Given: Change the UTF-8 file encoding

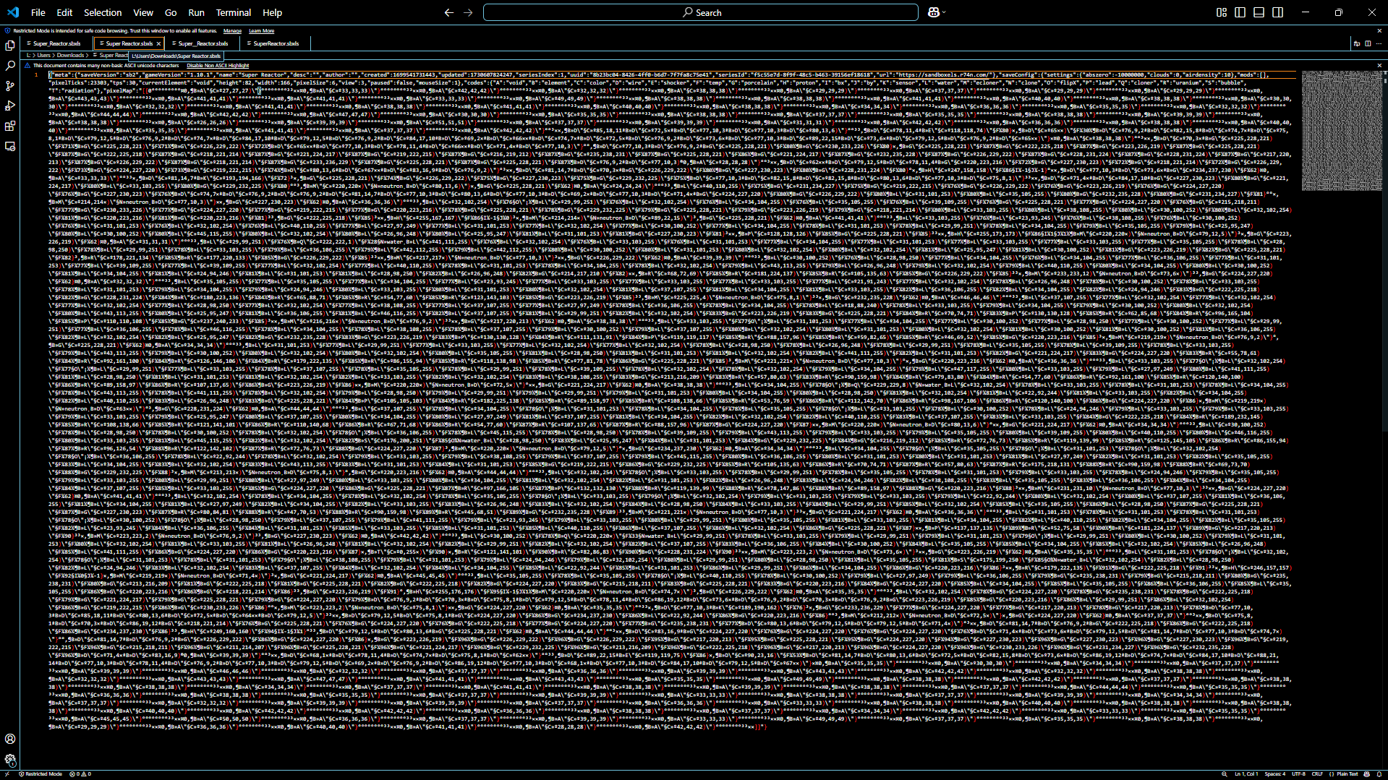Looking at the screenshot, I should 1299,774.
